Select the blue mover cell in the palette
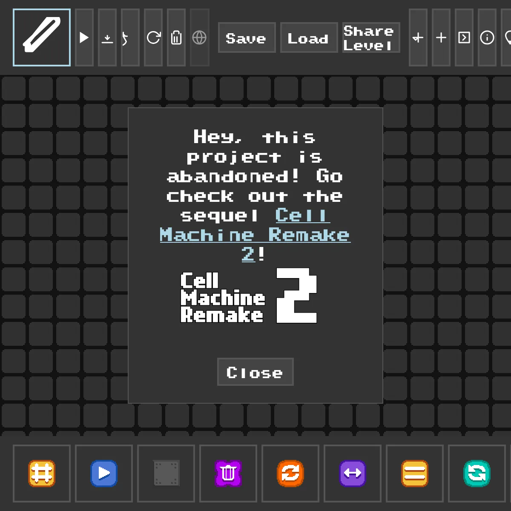 click(103, 473)
